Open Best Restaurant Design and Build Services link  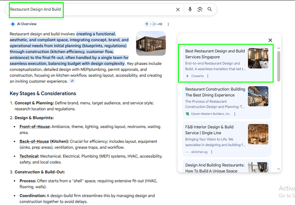[215, 54]
